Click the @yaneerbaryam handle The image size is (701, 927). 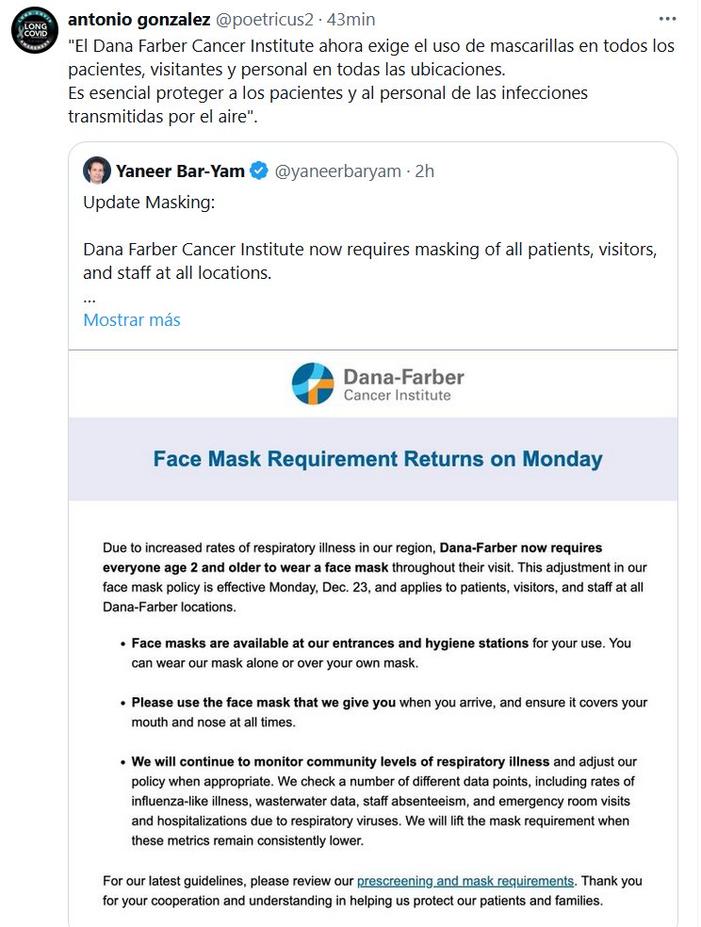pyautogui.click(x=338, y=171)
